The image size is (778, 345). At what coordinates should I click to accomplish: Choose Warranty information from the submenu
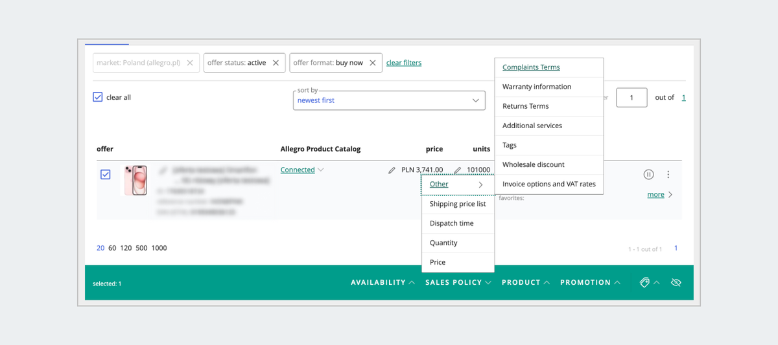click(537, 87)
